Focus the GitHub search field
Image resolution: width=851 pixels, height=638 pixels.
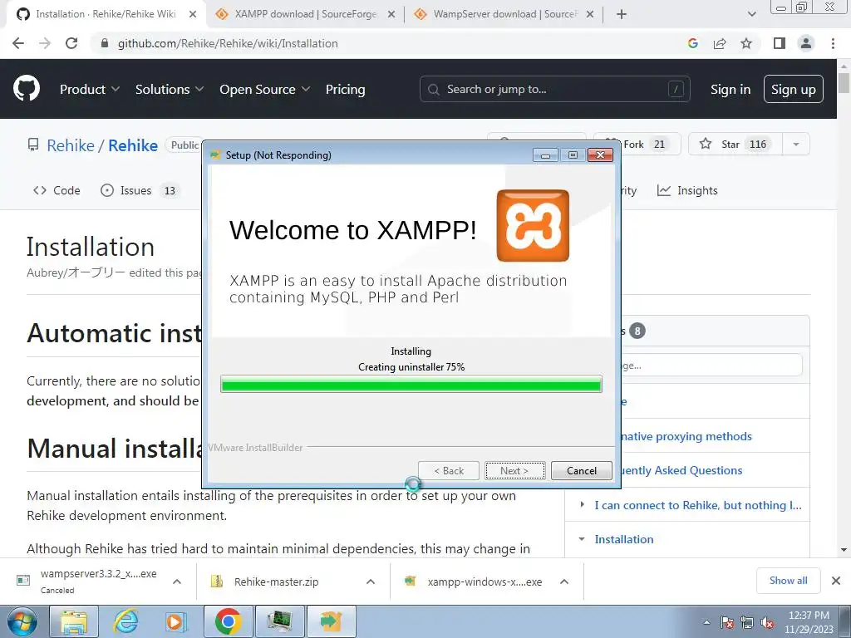554,89
